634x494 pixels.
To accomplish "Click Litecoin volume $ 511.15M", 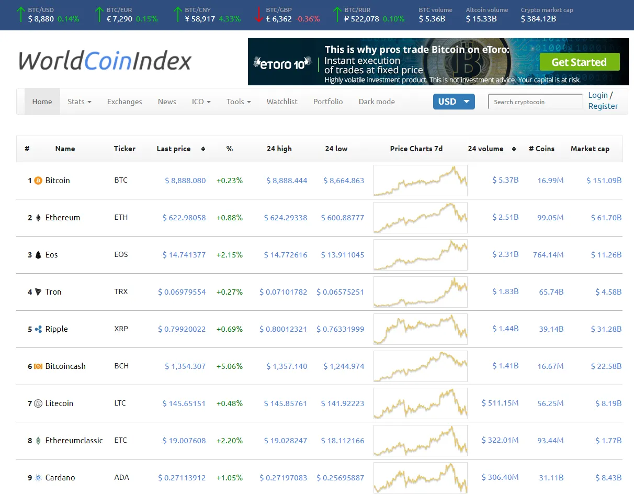I will pos(500,403).
